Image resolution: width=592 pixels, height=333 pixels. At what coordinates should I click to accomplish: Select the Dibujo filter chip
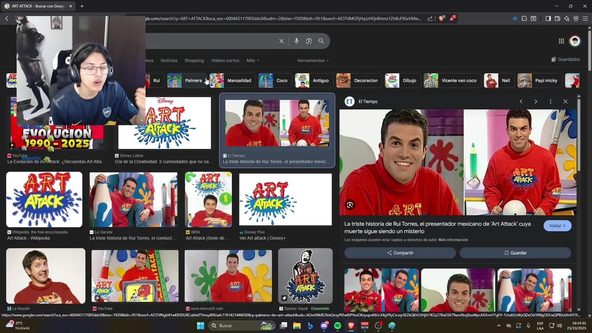click(402, 80)
